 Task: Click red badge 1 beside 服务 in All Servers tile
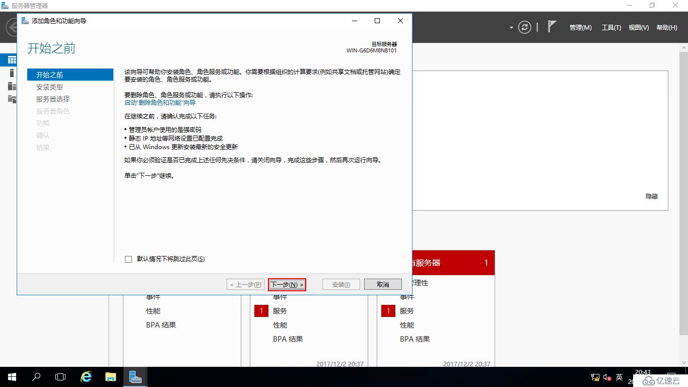click(x=388, y=311)
